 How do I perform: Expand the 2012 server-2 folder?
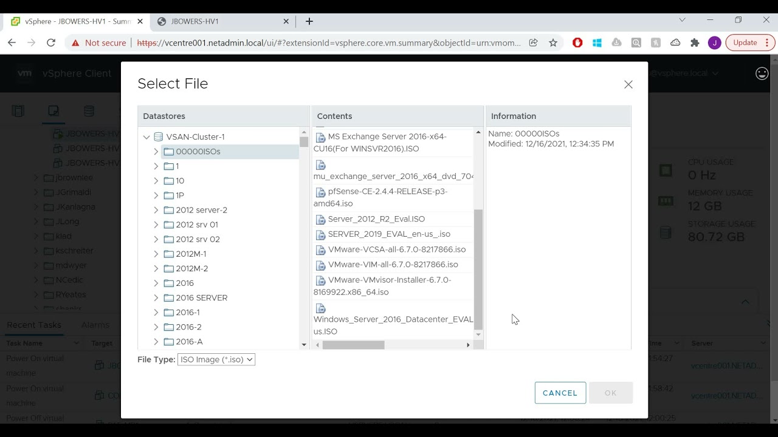click(156, 210)
